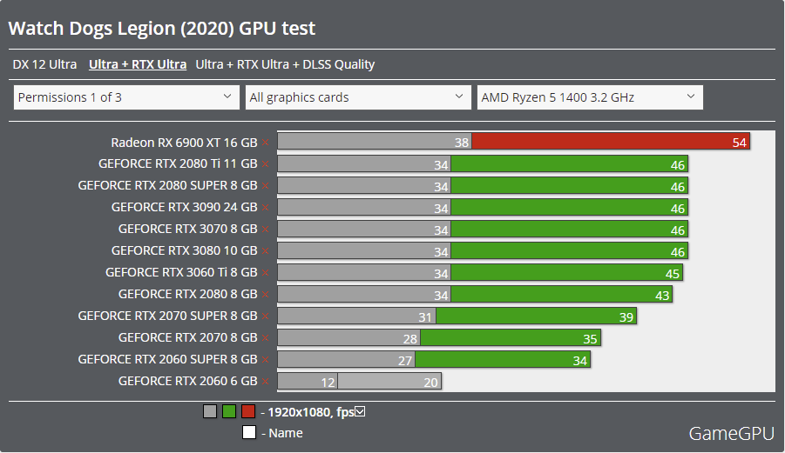Remove Radeon RX 6900 XT row with red X
This screenshot has height=453, width=785.
coord(266,143)
